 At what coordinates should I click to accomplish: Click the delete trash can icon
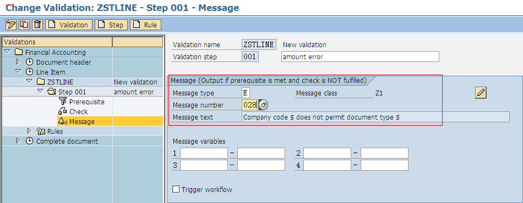pos(37,25)
